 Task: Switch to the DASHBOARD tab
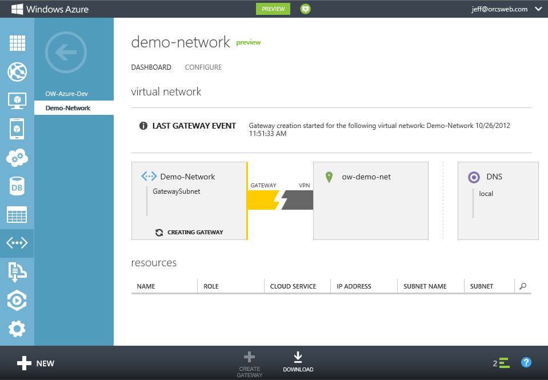[151, 67]
